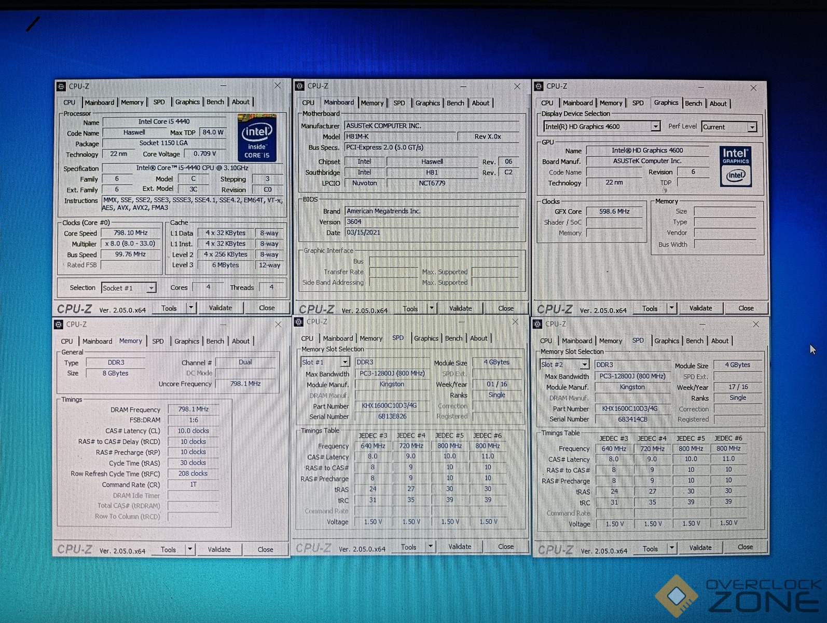This screenshot has height=623, width=827.
Task: Click the Week/Year 17 / 16 field
Action: click(x=738, y=387)
